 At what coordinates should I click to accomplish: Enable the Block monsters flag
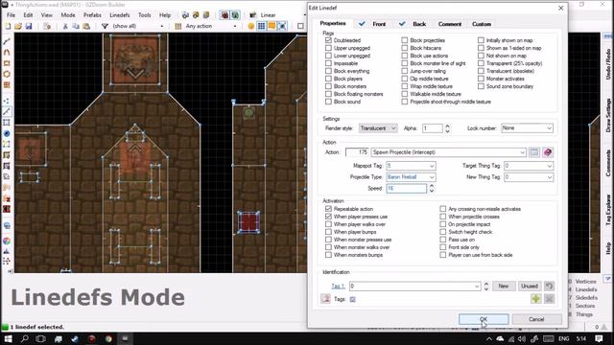[x=328, y=86]
